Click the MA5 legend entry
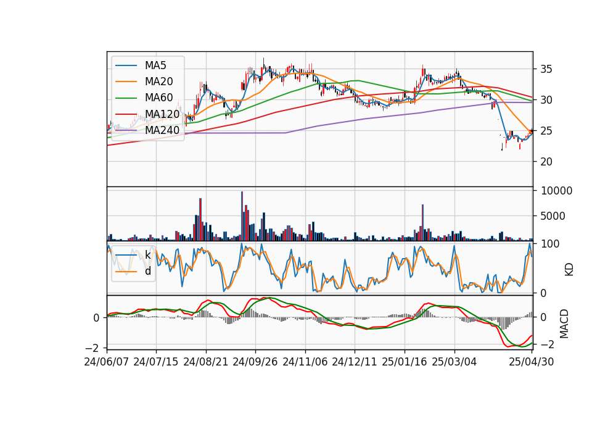The image size is (592, 426). coord(141,65)
